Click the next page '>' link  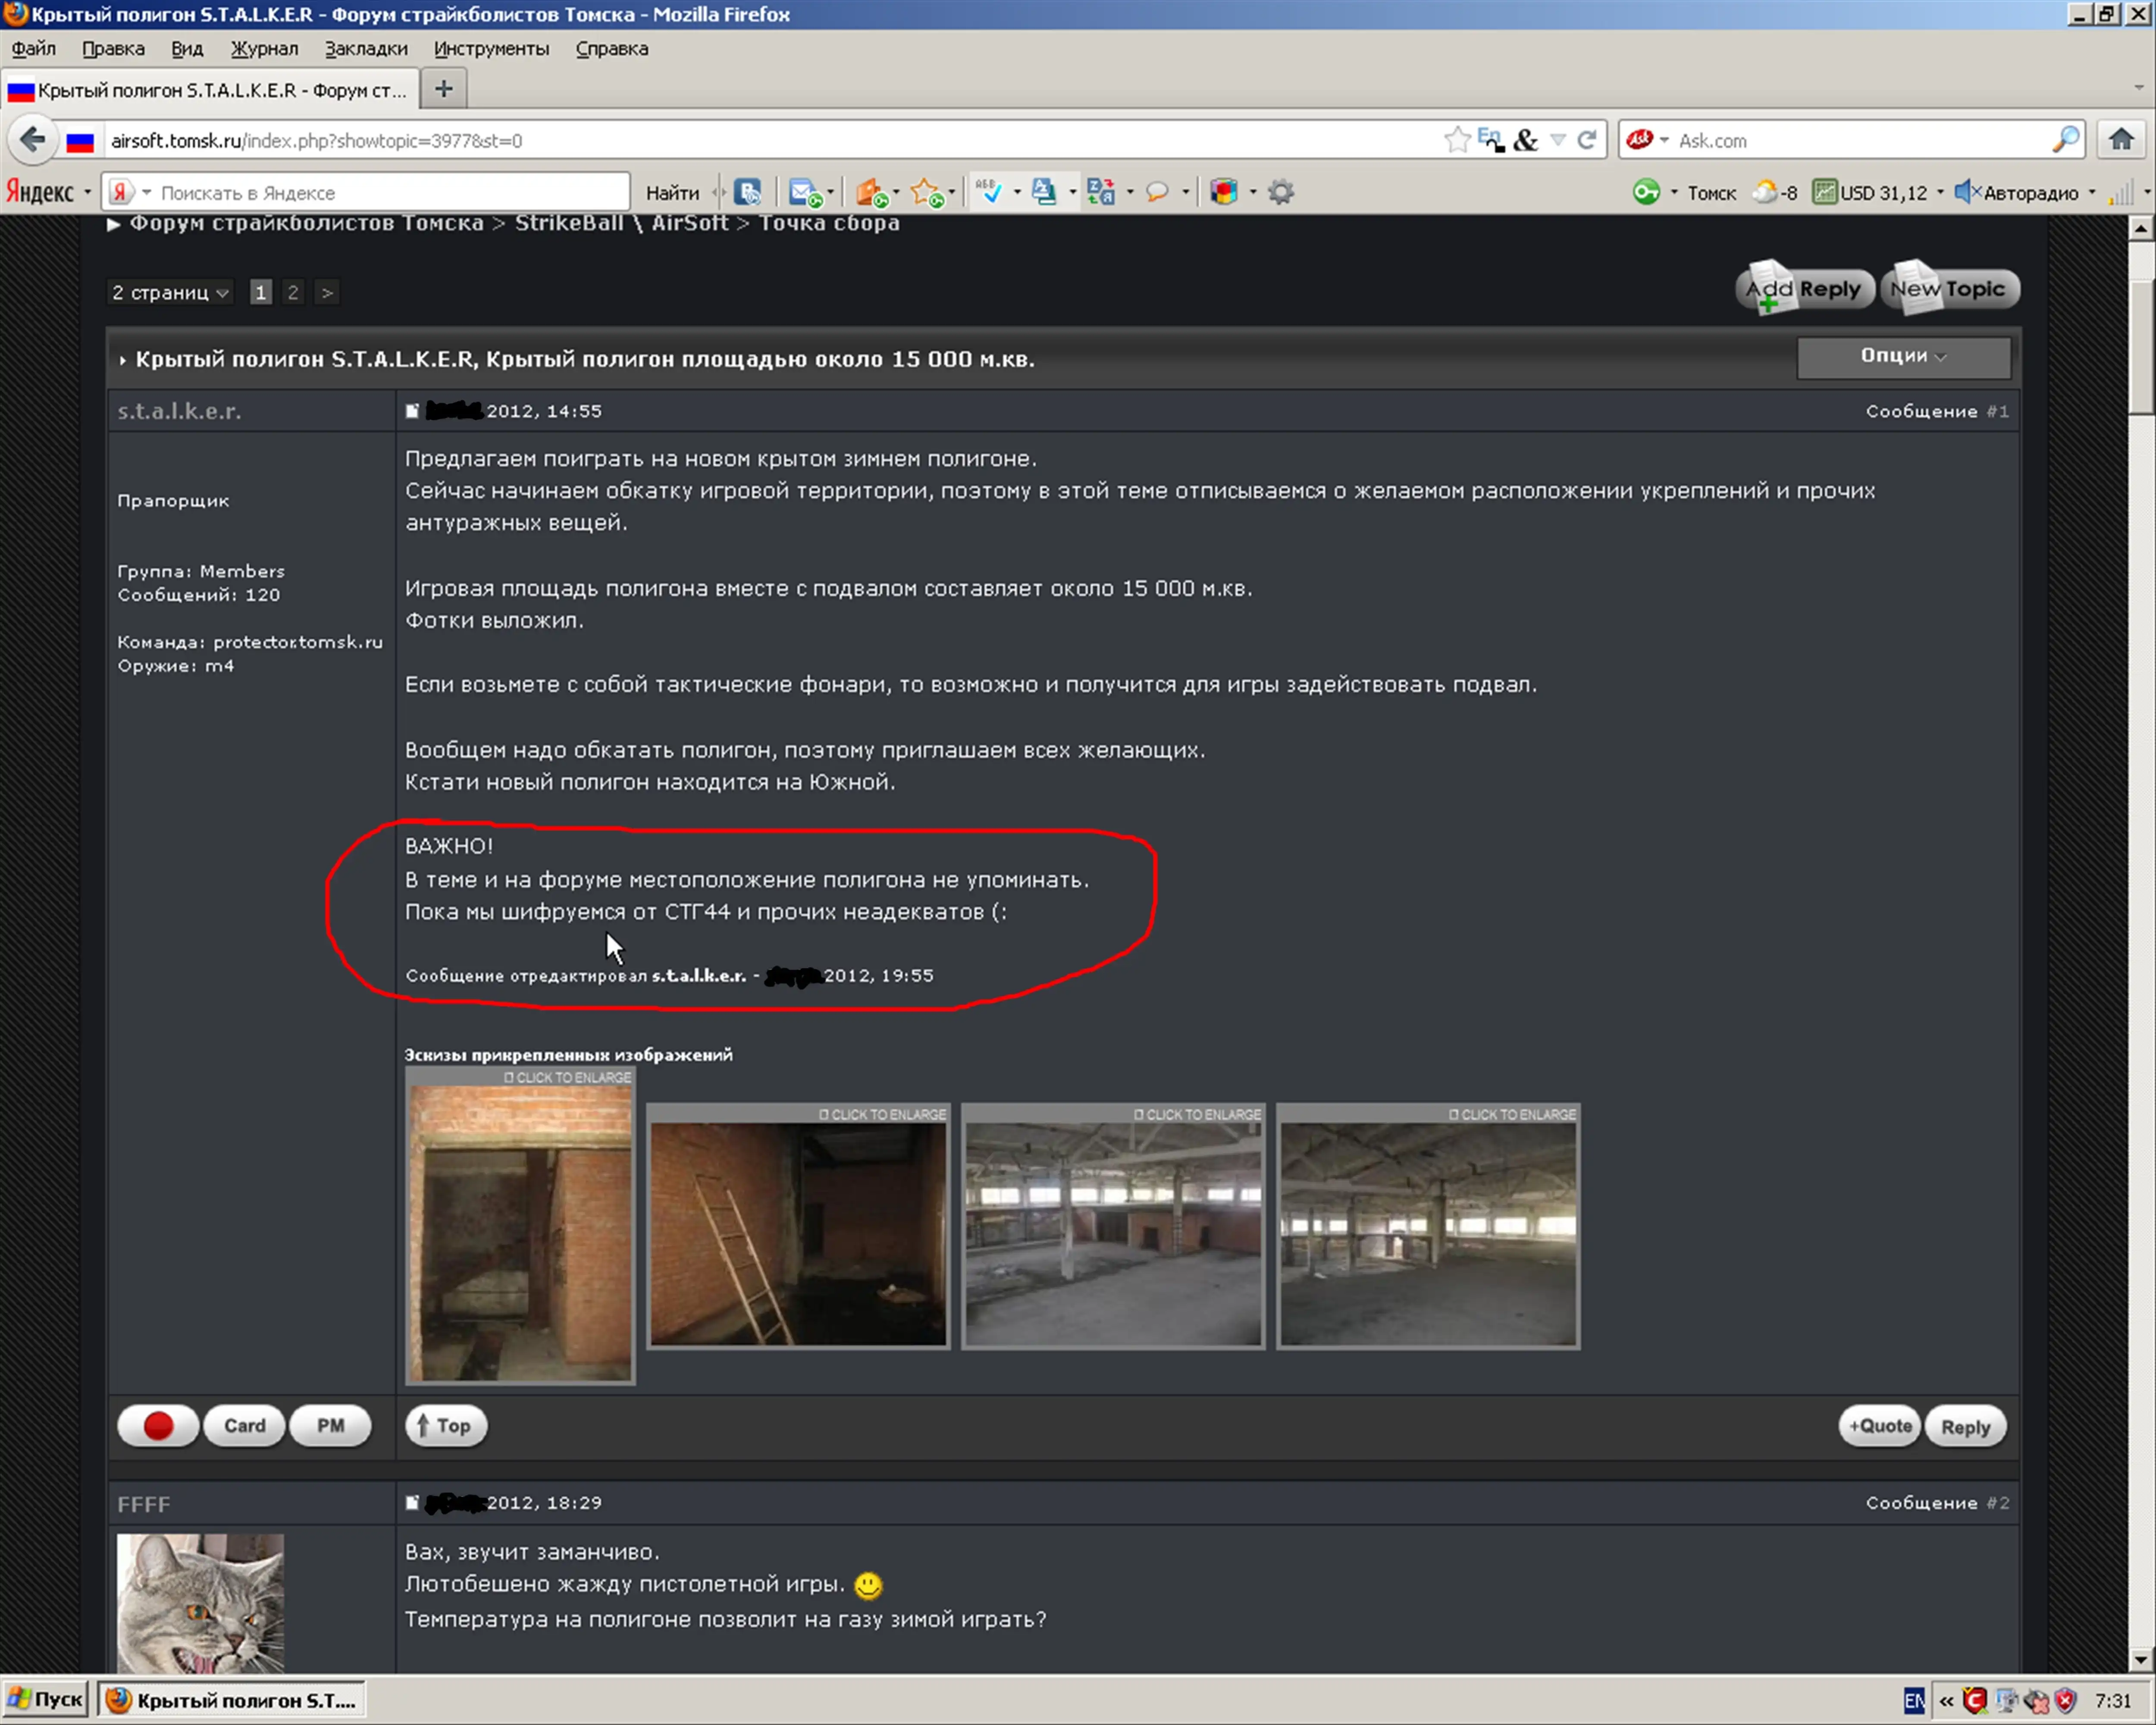pos(326,292)
